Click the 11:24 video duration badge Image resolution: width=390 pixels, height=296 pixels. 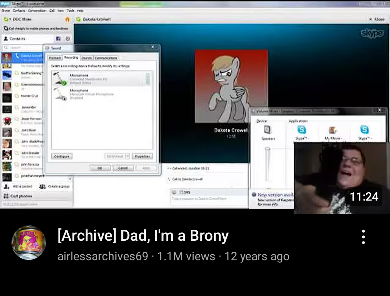(x=364, y=197)
